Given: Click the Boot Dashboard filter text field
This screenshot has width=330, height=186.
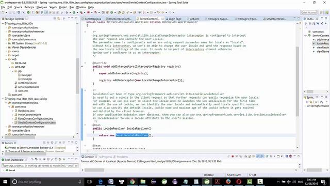Looking at the screenshot, I should click(x=40, y=165).
